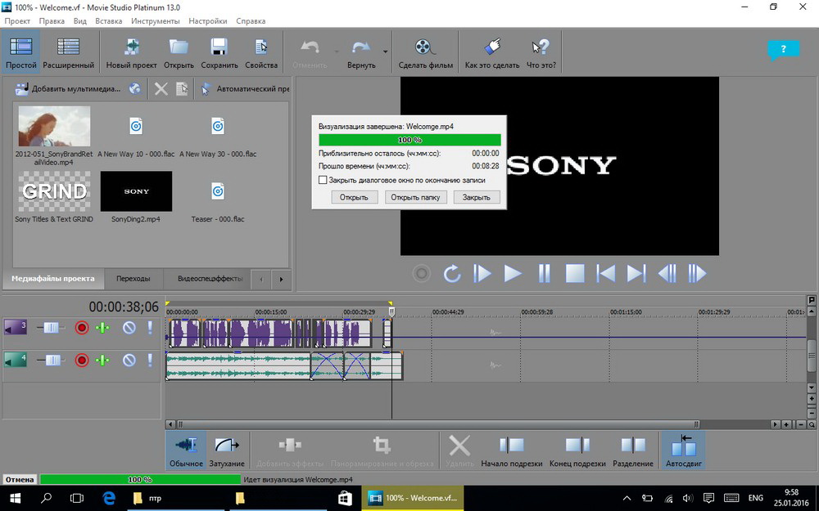Click Закрыть button in render dialog
The width and height of the screenshot is (819, 511).
click(477, 197)
